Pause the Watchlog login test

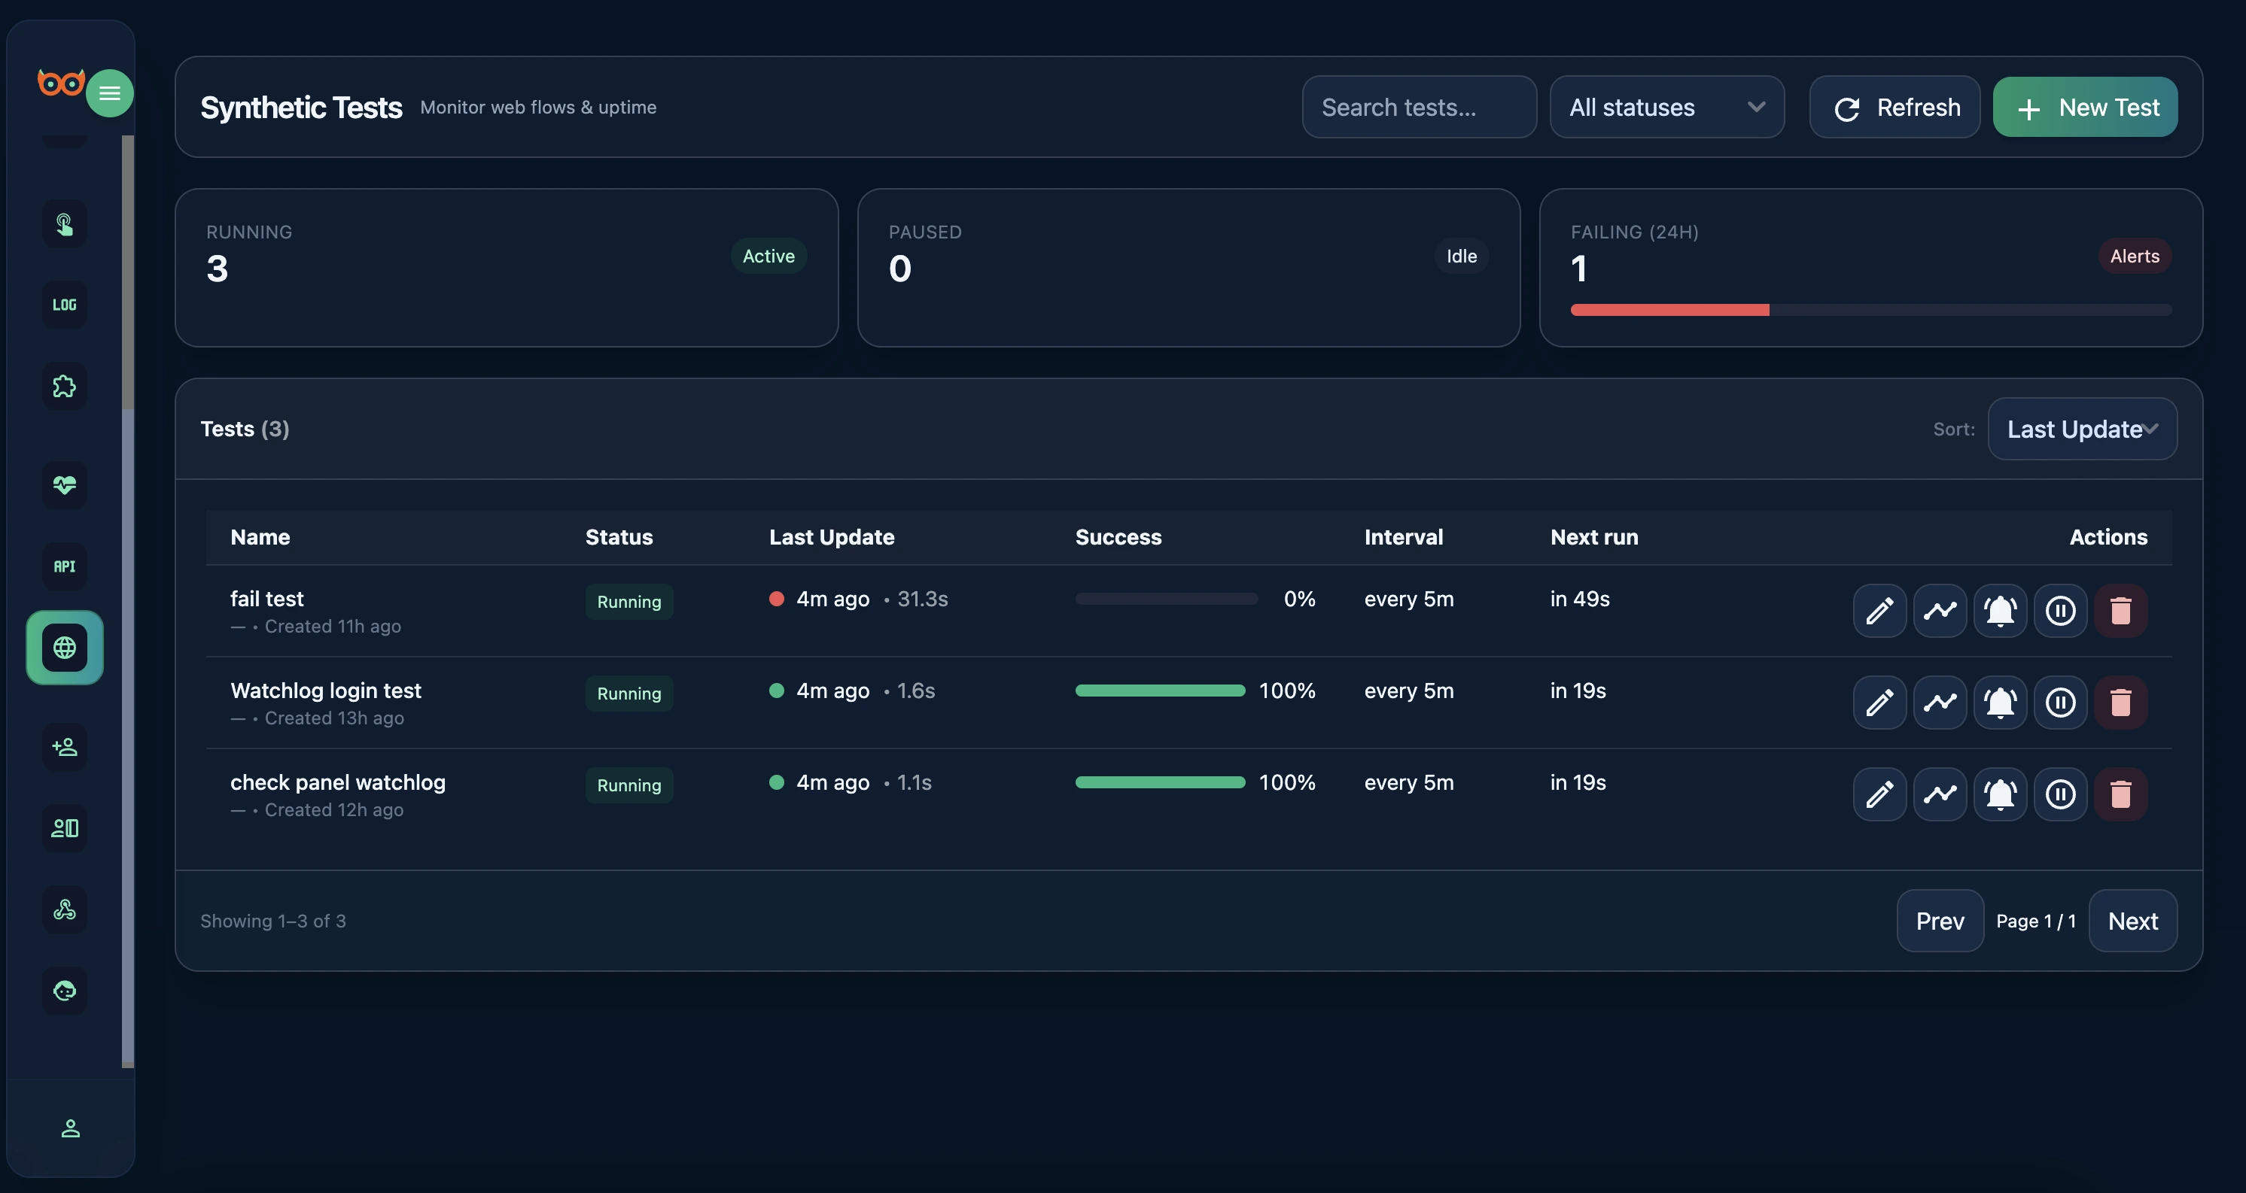tap(2061, 703)
